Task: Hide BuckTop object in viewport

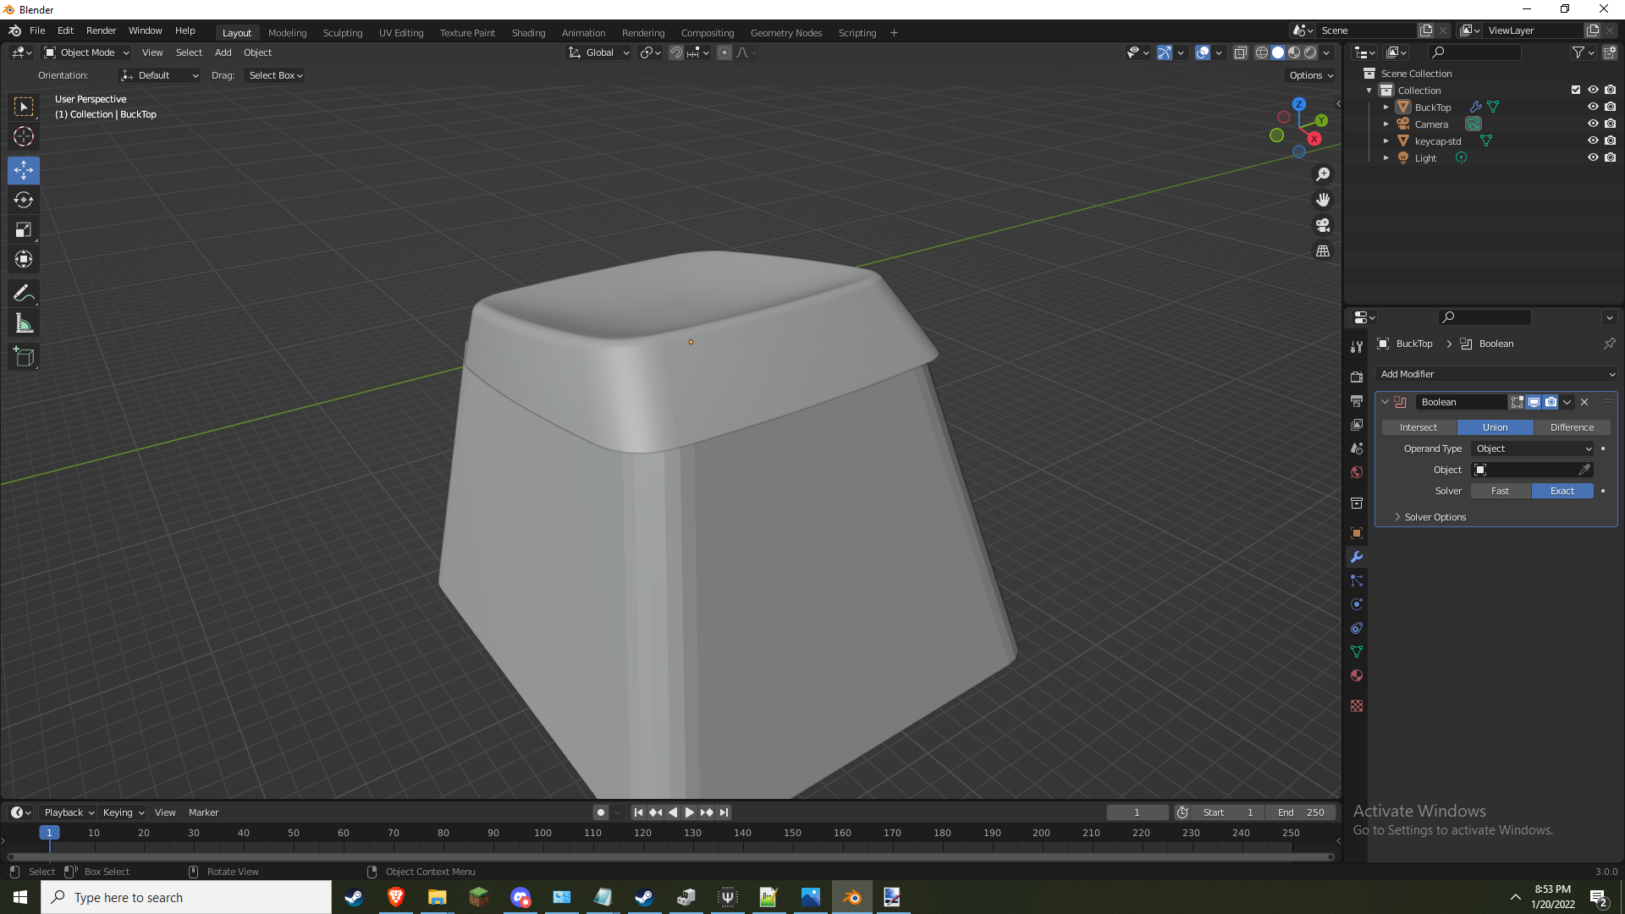Action: pyautogui.click(x=1593, y=107)
